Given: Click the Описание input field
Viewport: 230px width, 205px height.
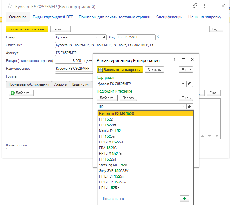Looking at the screenshot, I should pyautogui.click(x=104, y=45).
